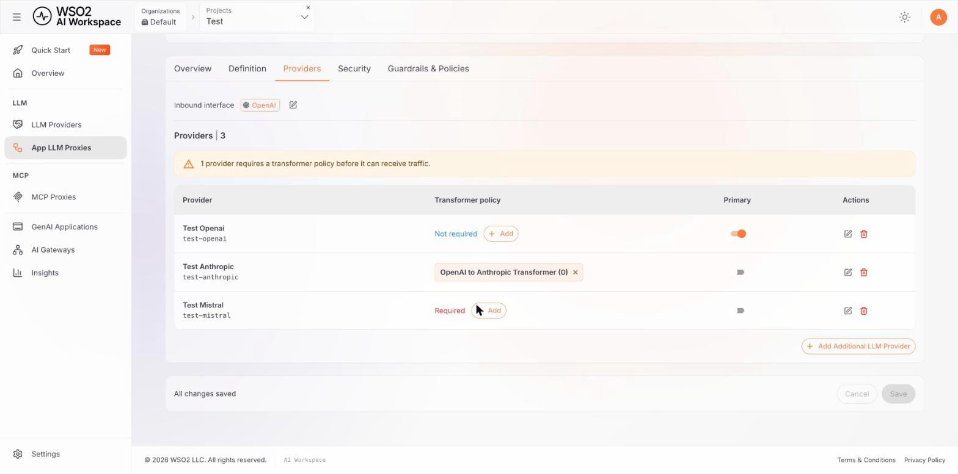The image size is (958, 474).
Task: Open AI Gateways in the sidebar
Action: (x=65, y=250)
